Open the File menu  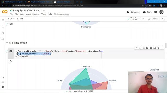click(x=11, y=14)
